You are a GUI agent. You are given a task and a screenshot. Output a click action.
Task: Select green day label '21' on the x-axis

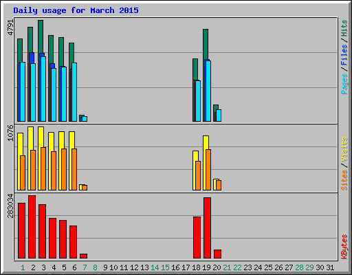pos(227,267)
